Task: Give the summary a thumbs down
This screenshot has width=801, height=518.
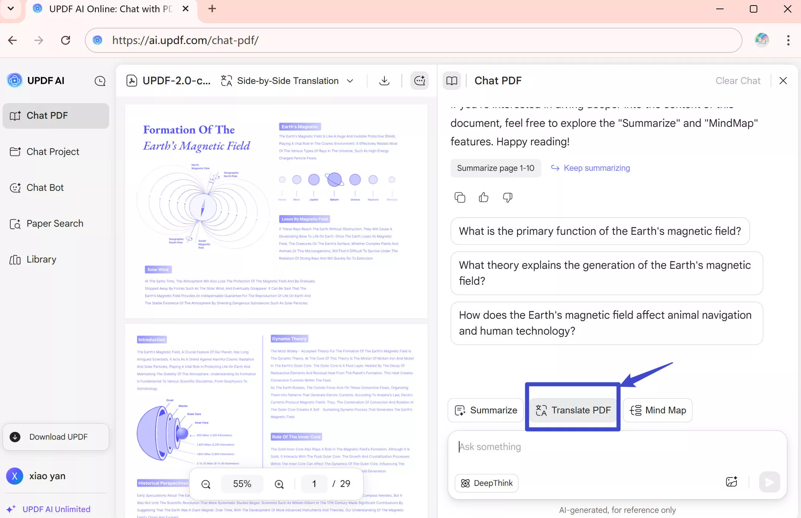Action: click(507, 197)
